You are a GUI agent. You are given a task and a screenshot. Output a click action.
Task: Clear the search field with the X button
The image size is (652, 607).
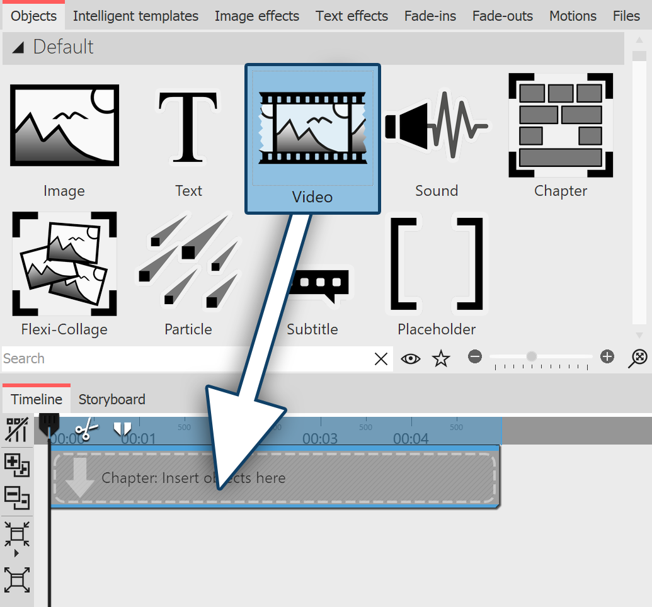pyautogui.click(x=380, y=358)
